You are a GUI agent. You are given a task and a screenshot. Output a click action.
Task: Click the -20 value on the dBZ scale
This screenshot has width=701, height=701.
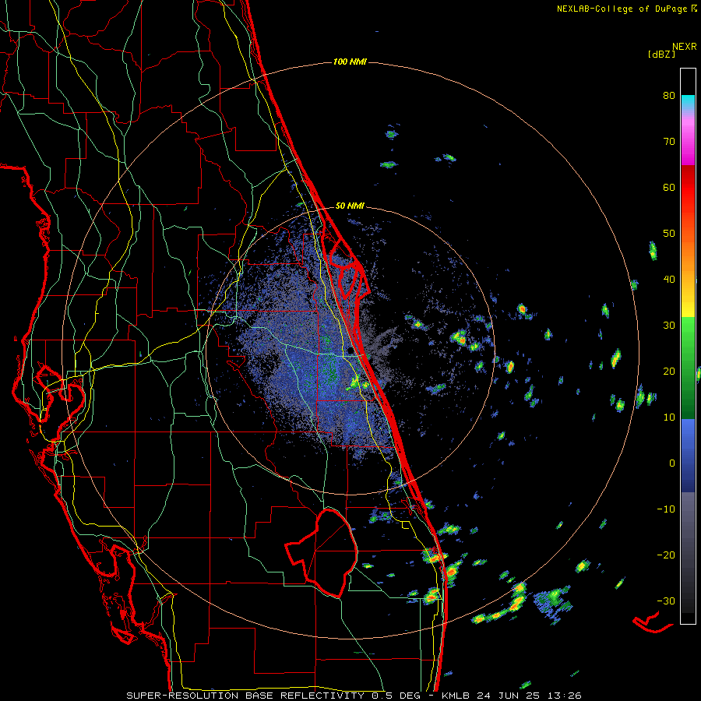[666, 555]
